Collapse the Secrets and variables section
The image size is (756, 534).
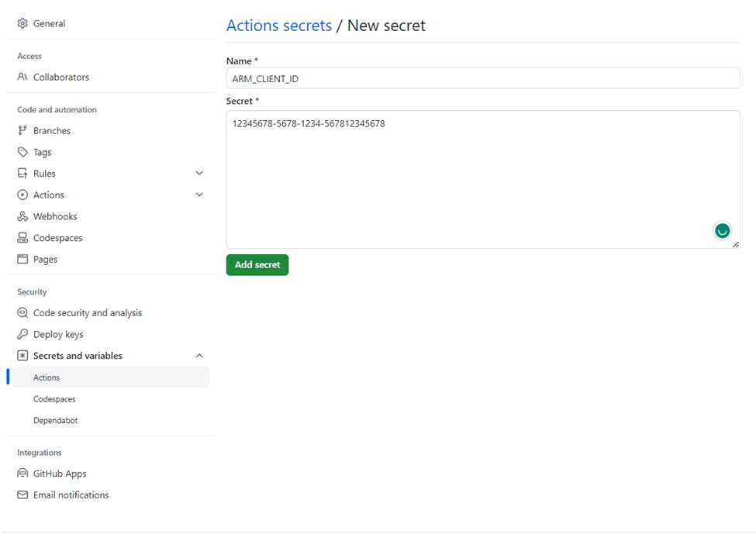pos(199,356)
